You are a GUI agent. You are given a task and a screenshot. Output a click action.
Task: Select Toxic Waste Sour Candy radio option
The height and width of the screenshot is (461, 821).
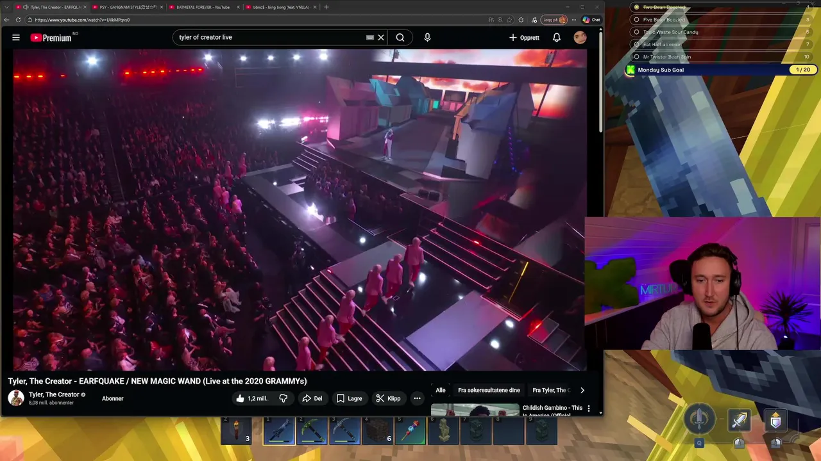(636, 32)
